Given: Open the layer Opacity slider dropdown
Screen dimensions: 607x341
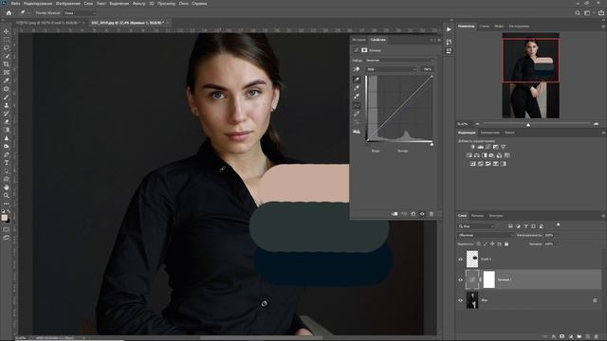Looking at the screenshot, I should coord(557,235).
